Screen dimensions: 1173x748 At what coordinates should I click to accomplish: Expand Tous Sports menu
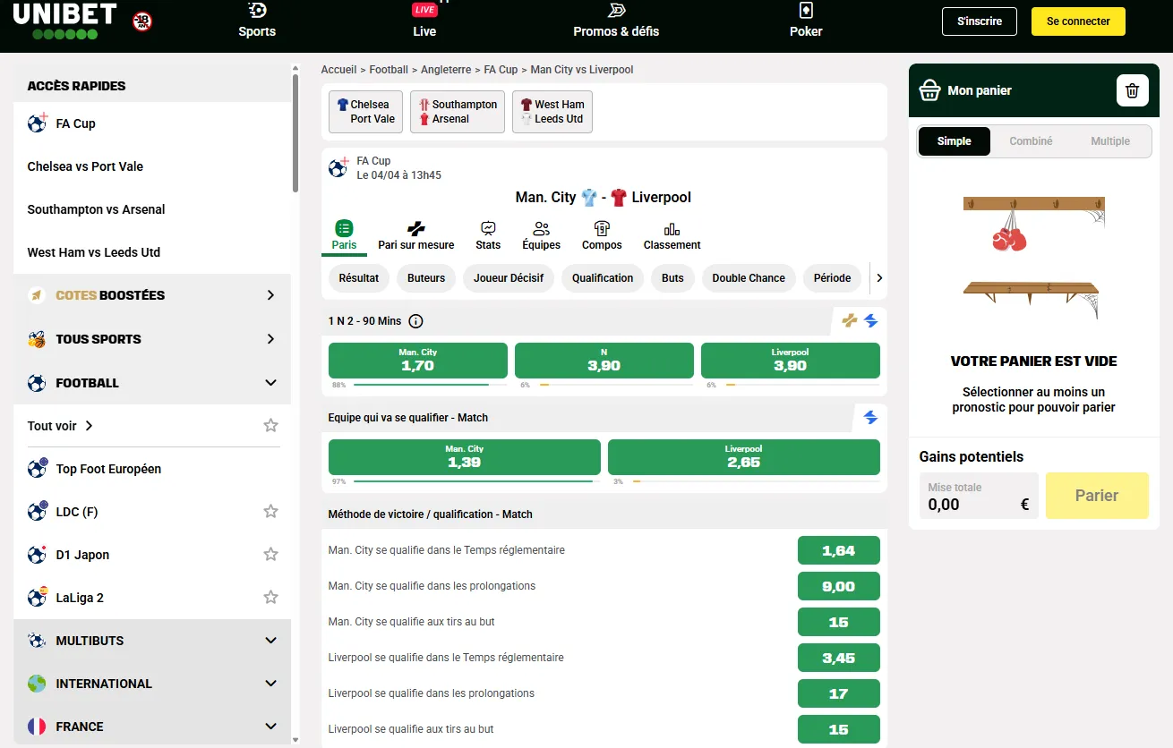152,339
